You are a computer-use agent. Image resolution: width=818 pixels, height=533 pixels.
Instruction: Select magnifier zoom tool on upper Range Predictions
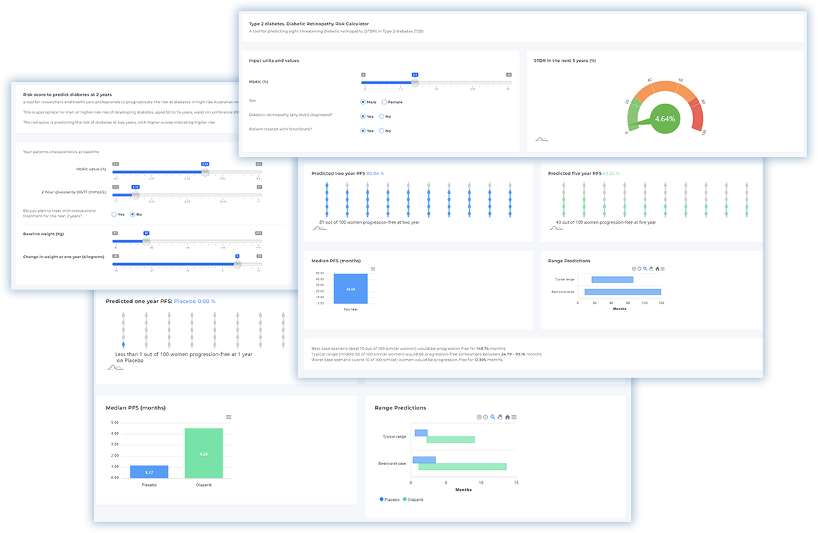tap(645, 269)
